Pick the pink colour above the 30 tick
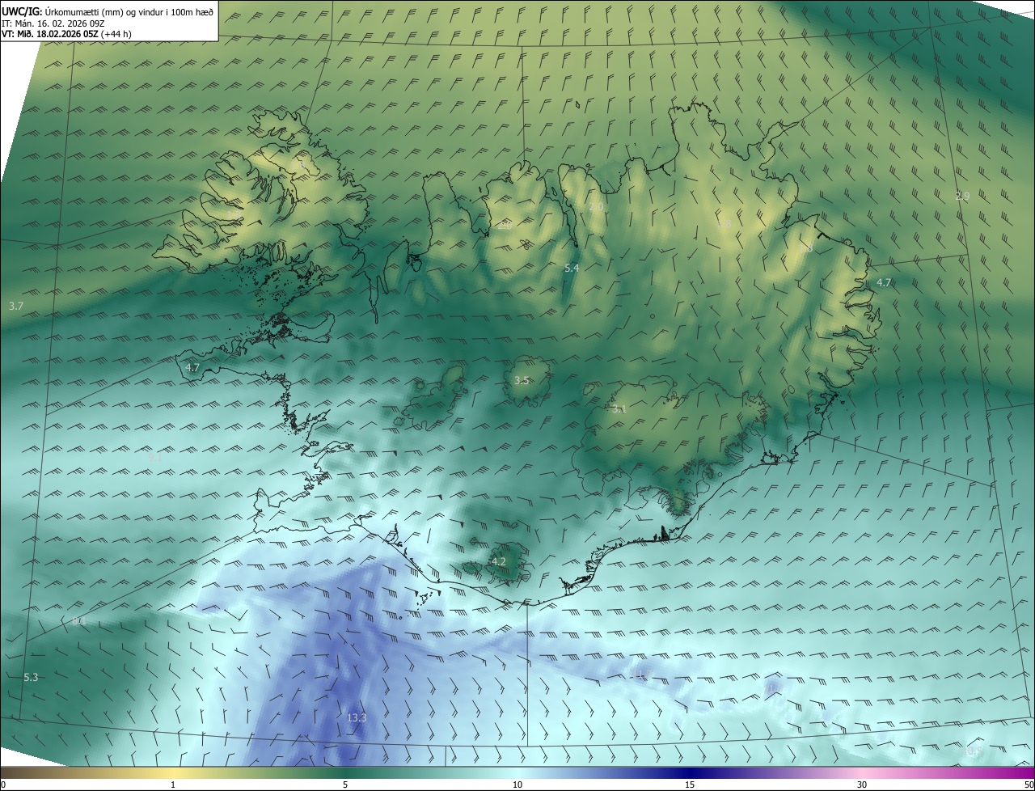The height and width of the screenshot is (791, 1035). (x=862, y=772)
